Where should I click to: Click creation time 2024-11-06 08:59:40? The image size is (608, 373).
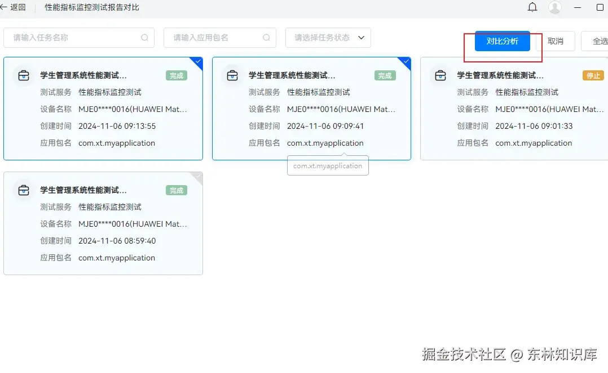(x=117, y=241)
